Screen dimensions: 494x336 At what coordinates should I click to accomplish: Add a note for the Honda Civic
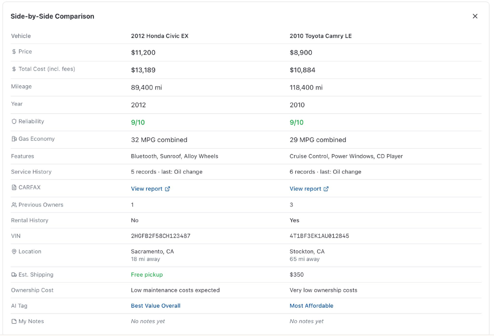click(148, 321)
